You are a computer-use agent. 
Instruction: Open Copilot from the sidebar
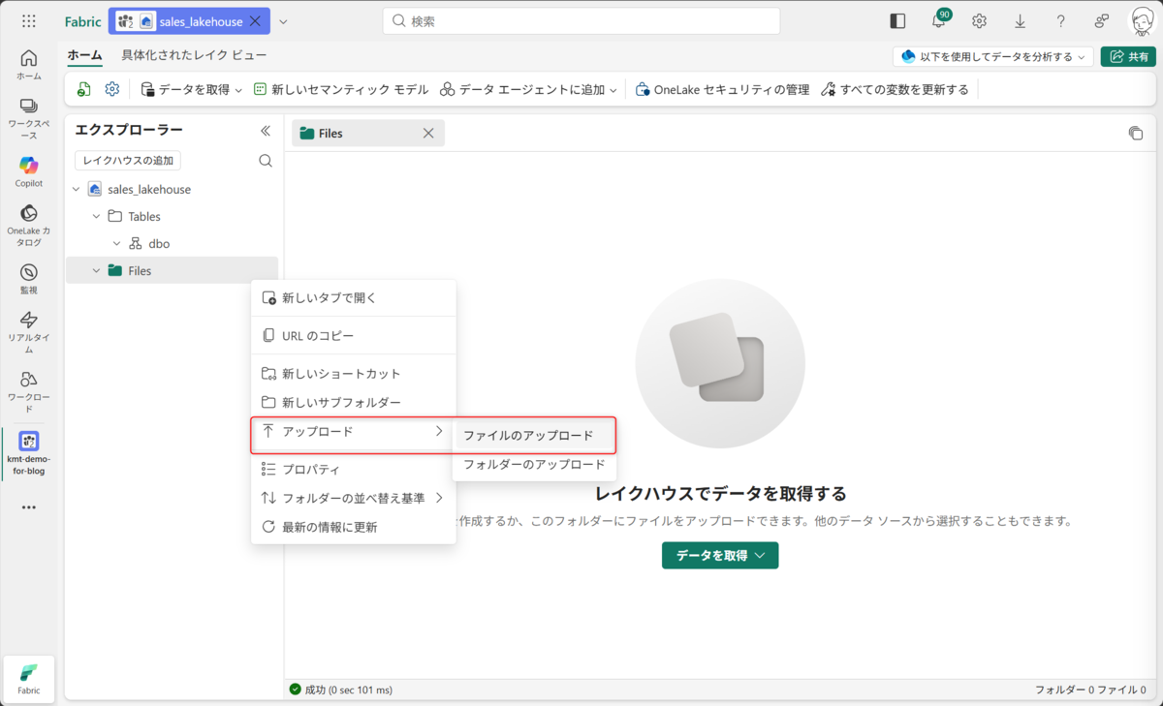pyautogui.click(x=29, y=171)
